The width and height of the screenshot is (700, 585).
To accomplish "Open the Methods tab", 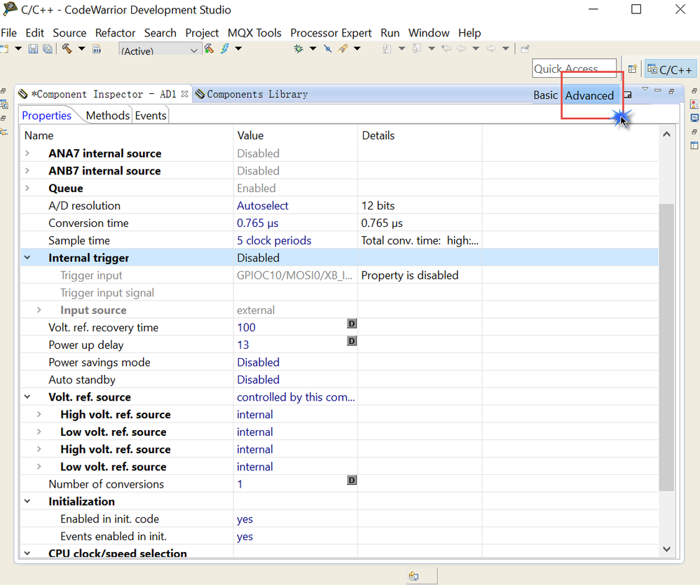I will tap(108, 116).
